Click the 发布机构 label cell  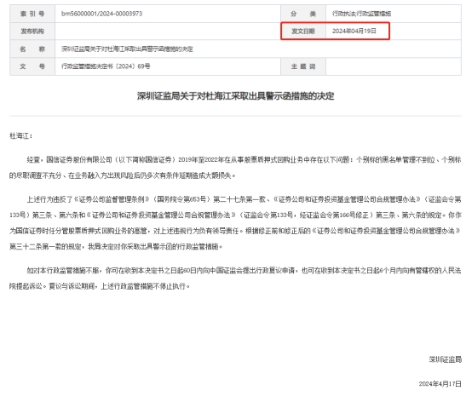click(x=32, y=31)
